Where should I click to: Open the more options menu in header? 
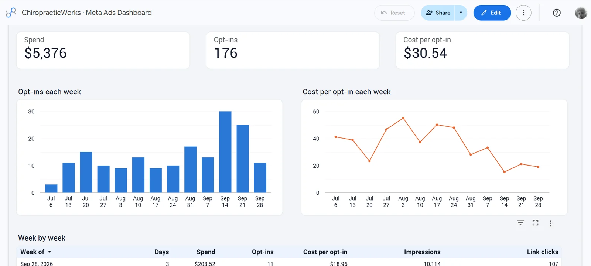523,13
